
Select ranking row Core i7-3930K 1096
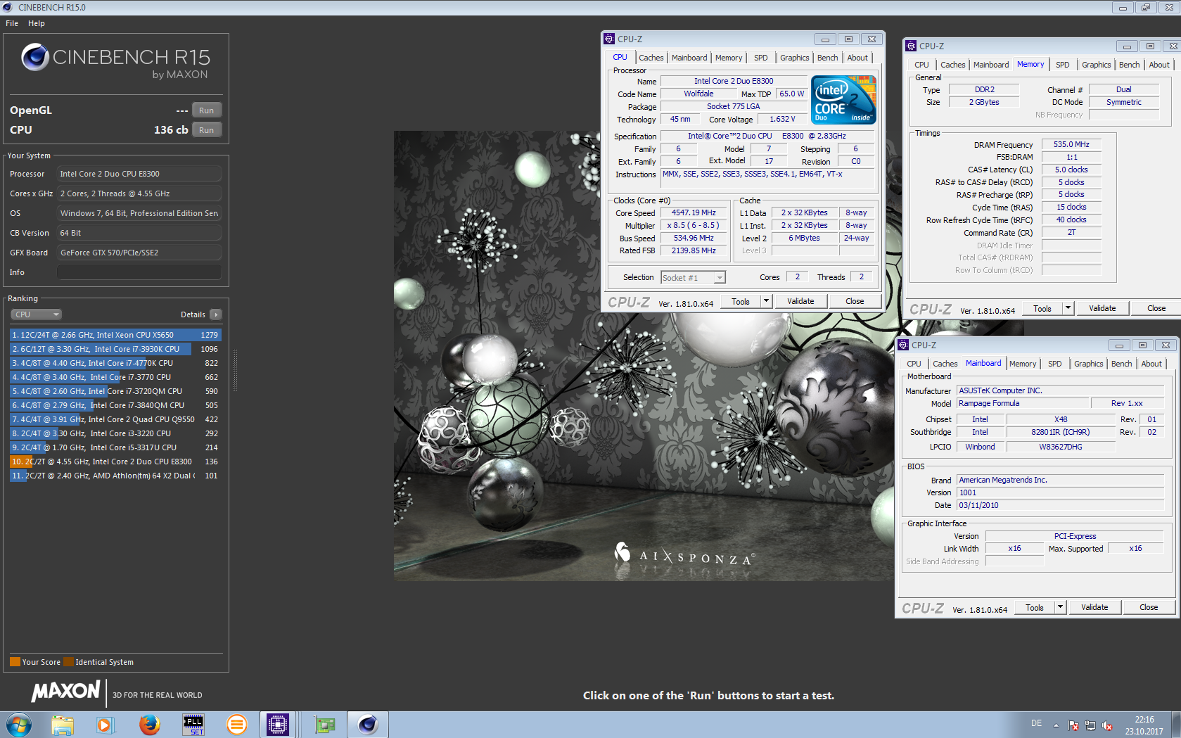pos(115,349)
